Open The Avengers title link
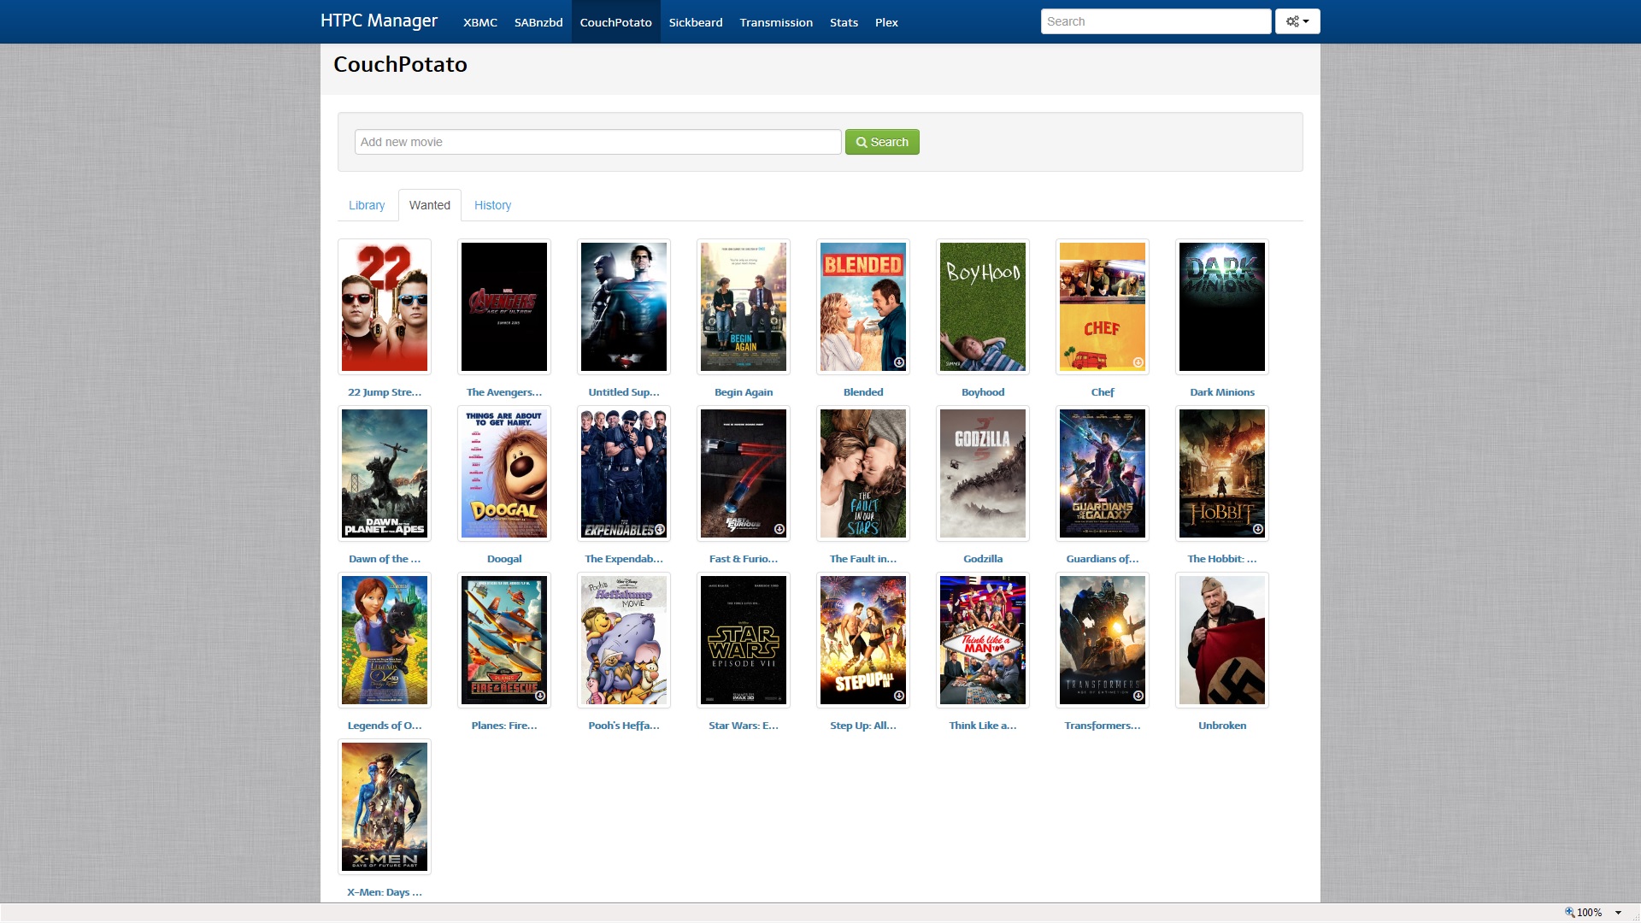Screen dimensions: 1641x923 (x=504, y=392)
